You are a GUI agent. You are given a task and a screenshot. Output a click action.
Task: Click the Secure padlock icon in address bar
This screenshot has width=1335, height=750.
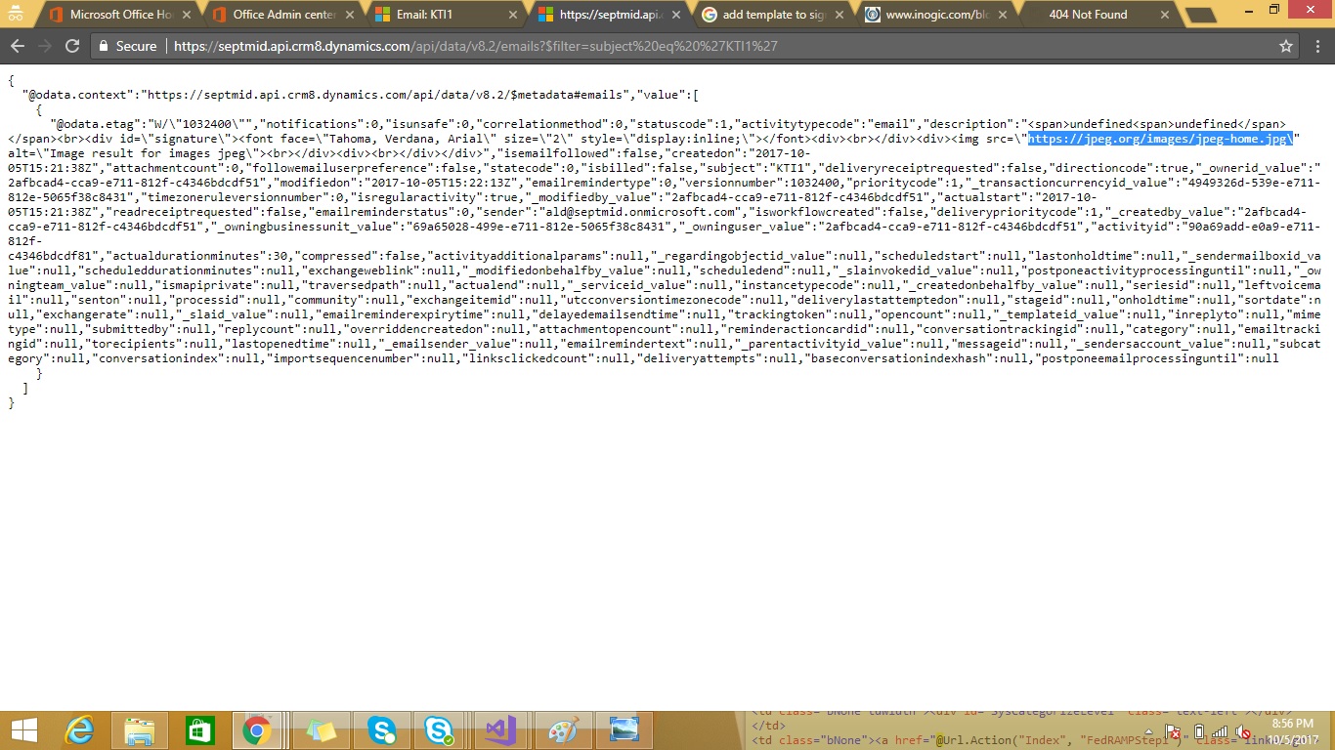click(x=104, y=46)
